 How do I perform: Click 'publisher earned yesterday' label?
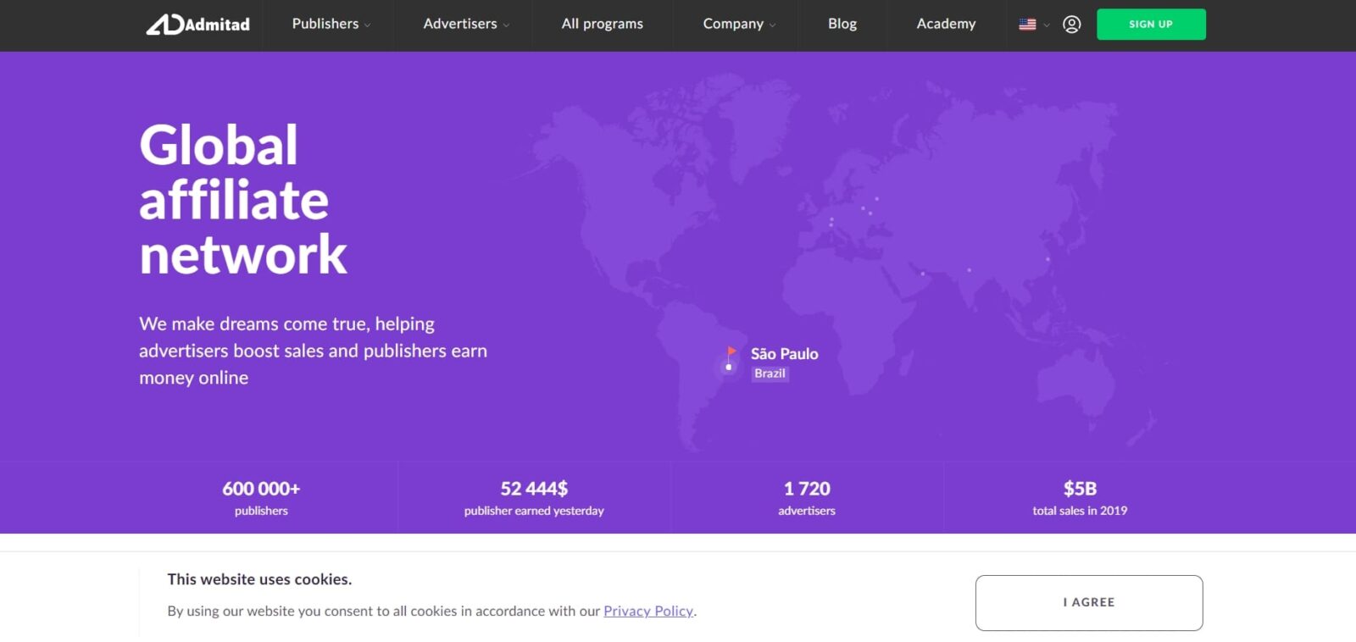pyautogui.click(x=534, y=511)
